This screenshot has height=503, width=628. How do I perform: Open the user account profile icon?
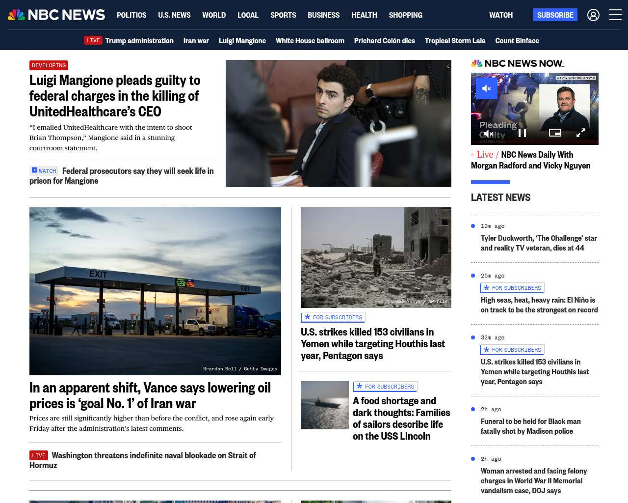(x=593, y=15)
